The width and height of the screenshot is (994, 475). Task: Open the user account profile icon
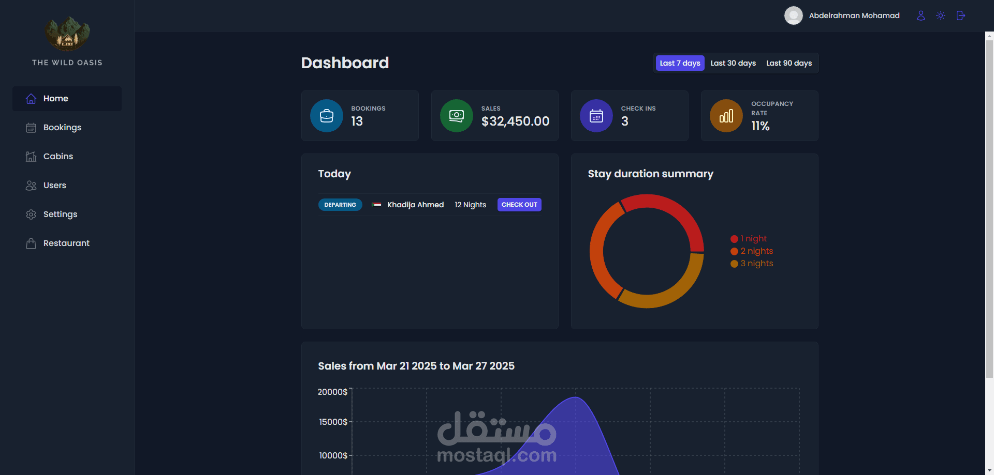(920, 16)
